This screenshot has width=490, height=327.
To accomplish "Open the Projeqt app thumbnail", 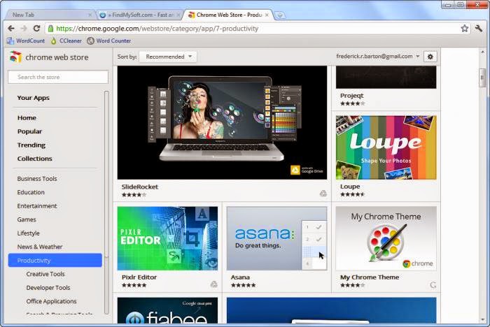I will 386,78.
